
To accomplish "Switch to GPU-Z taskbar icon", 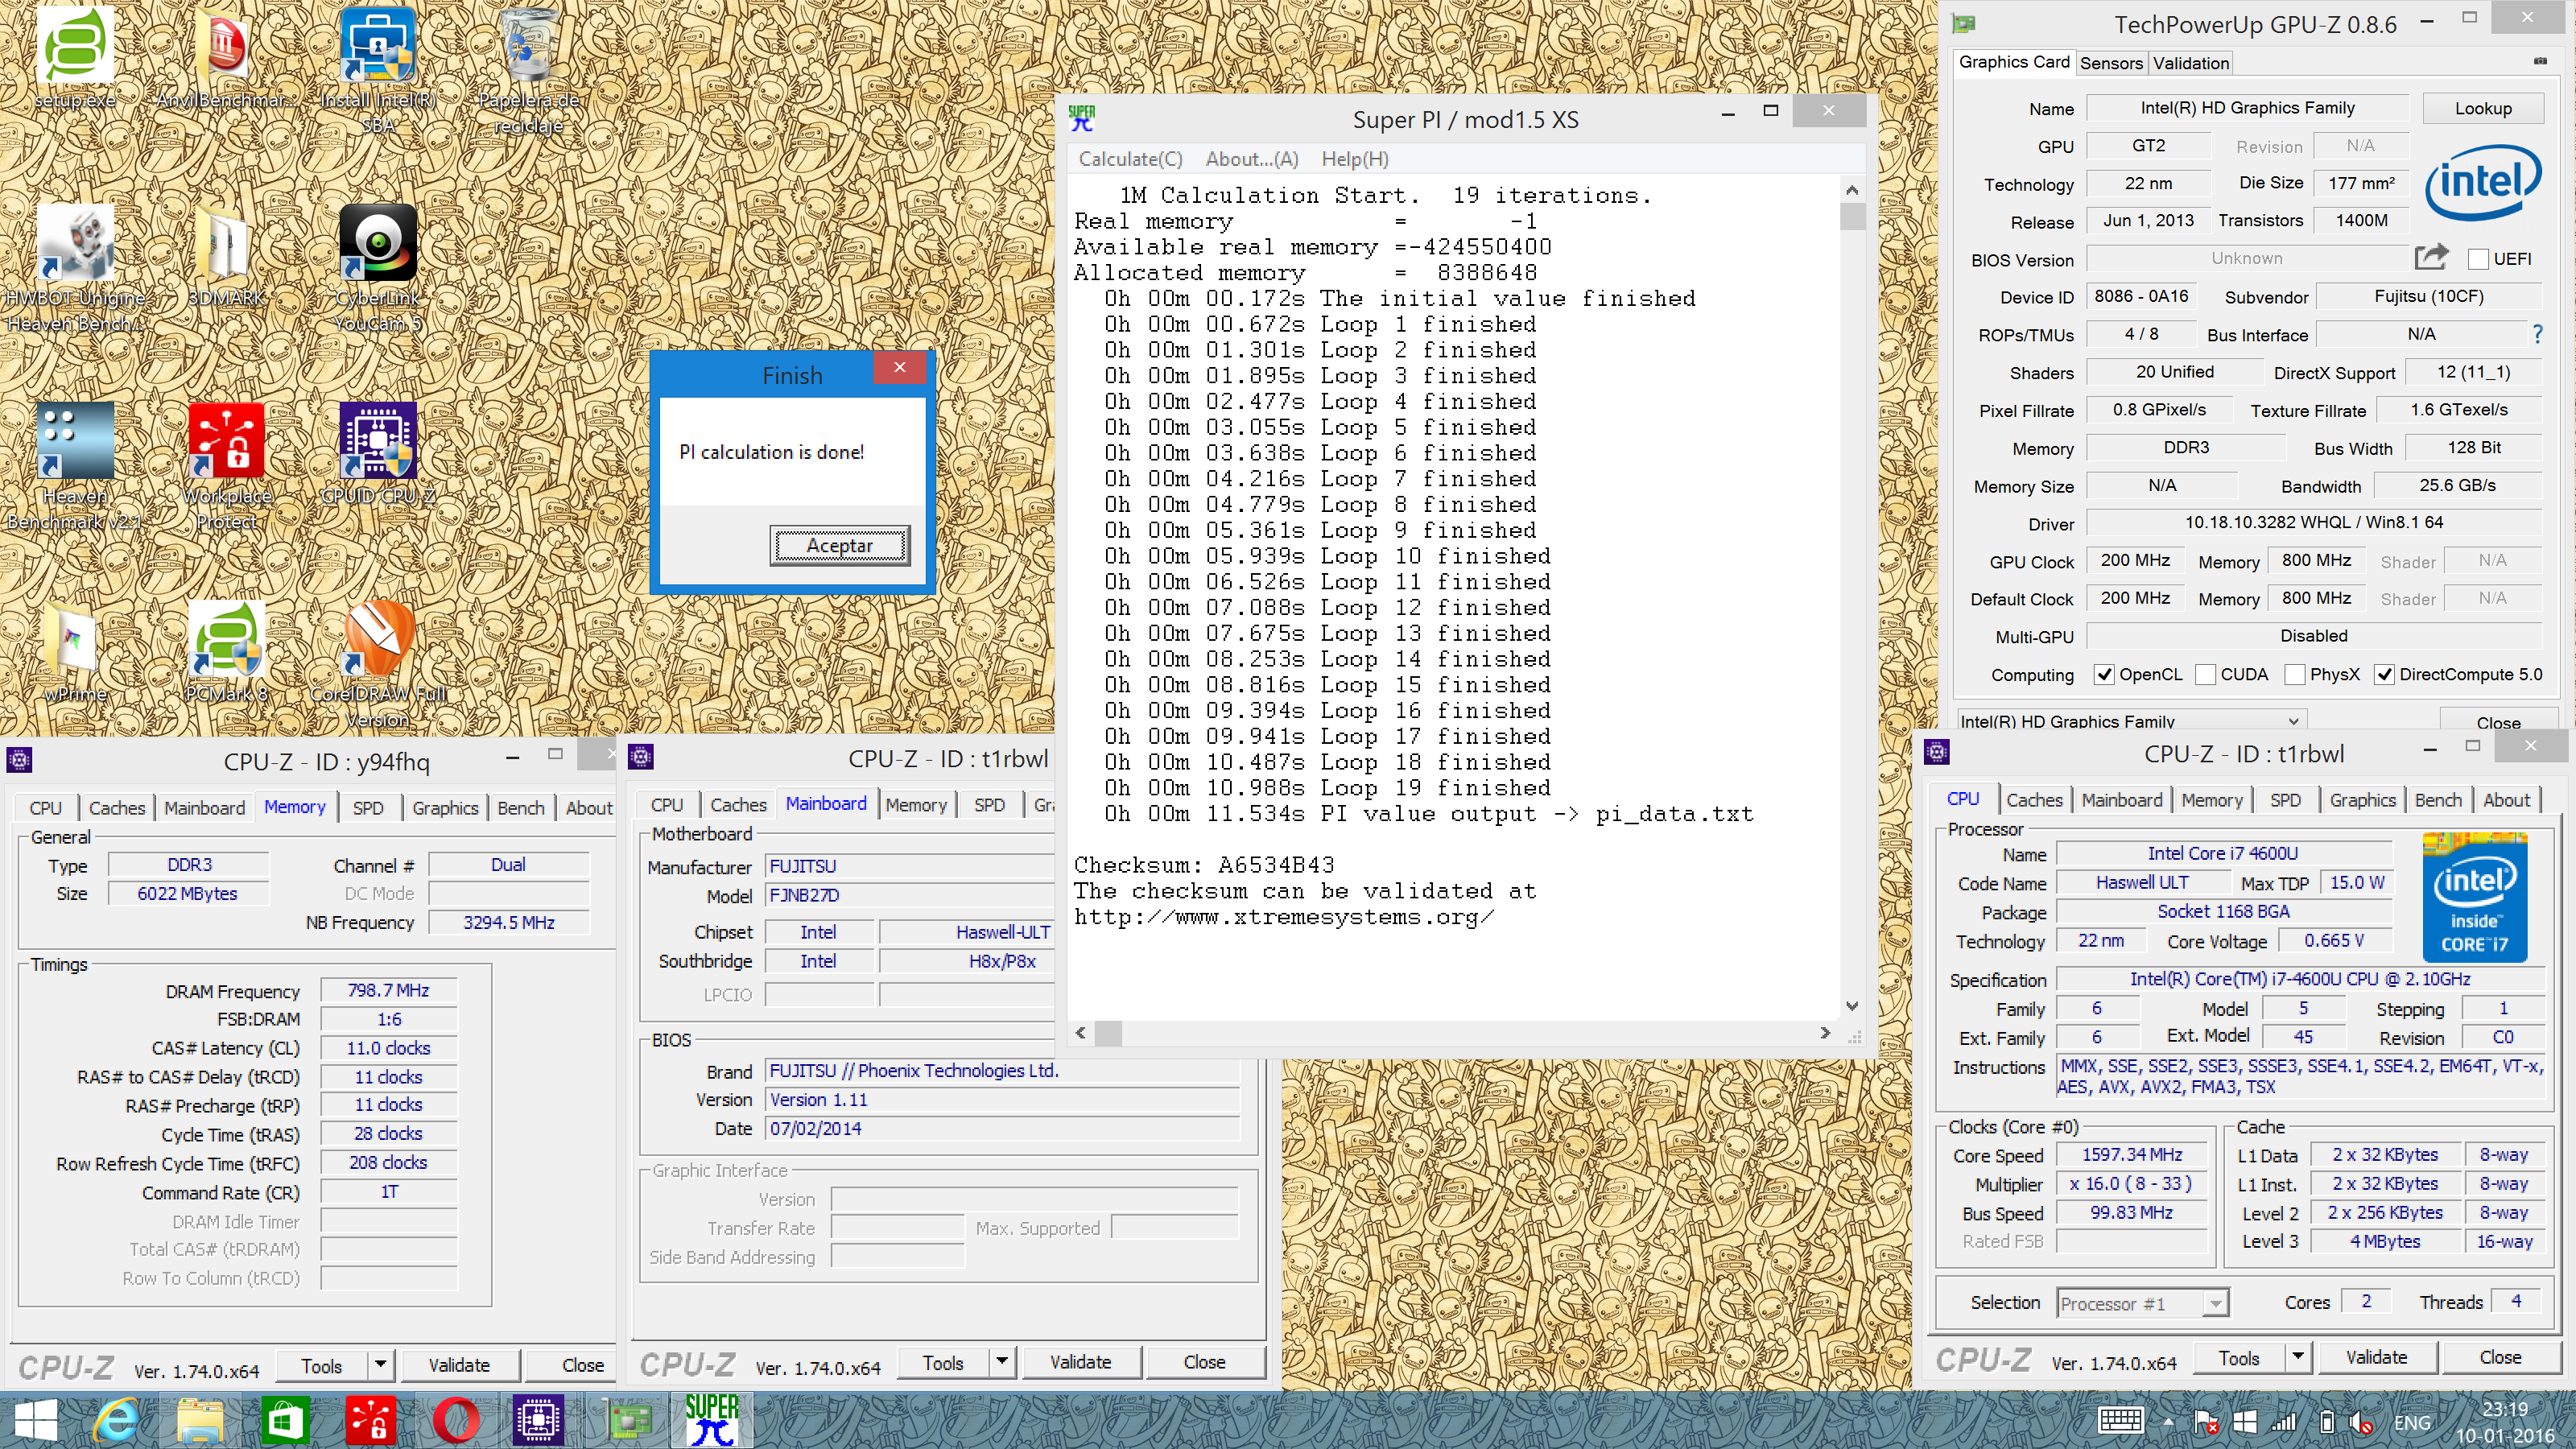I will pyautogui.click(x=630, y=1420).
